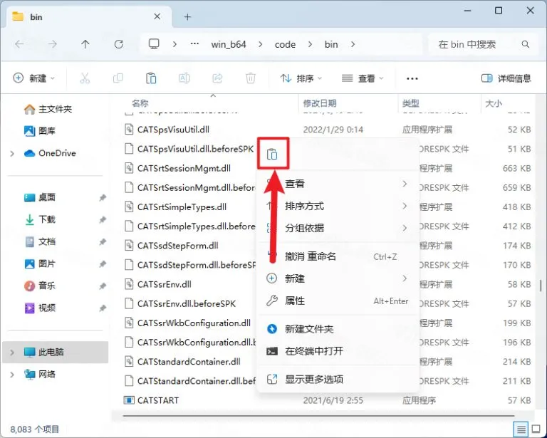Choose Open in Terminal (在终端中打开)
547x438 pixels.
coord(338,351)
